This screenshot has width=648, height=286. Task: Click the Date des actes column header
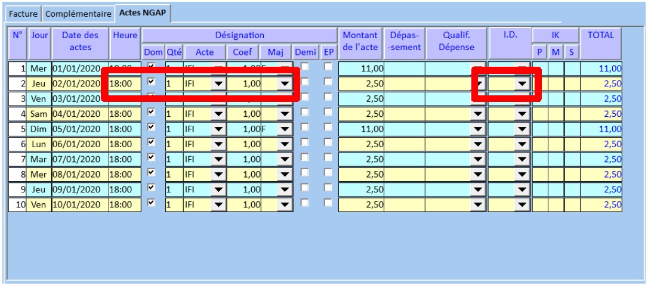coord(81,43)
